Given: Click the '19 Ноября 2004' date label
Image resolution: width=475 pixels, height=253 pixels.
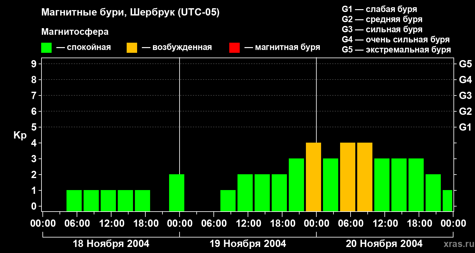Looking at the screenshot, I should point(248,244).
